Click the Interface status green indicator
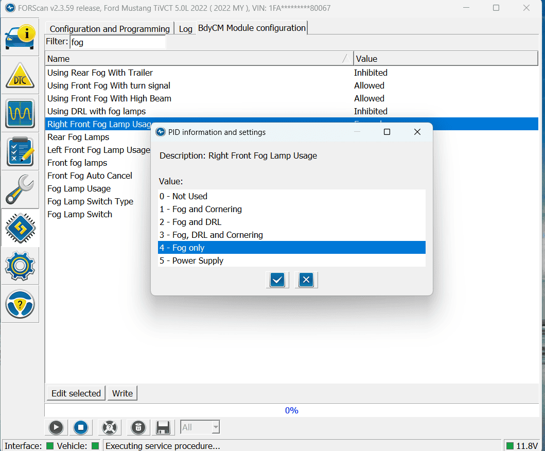 tap(50, 446)
